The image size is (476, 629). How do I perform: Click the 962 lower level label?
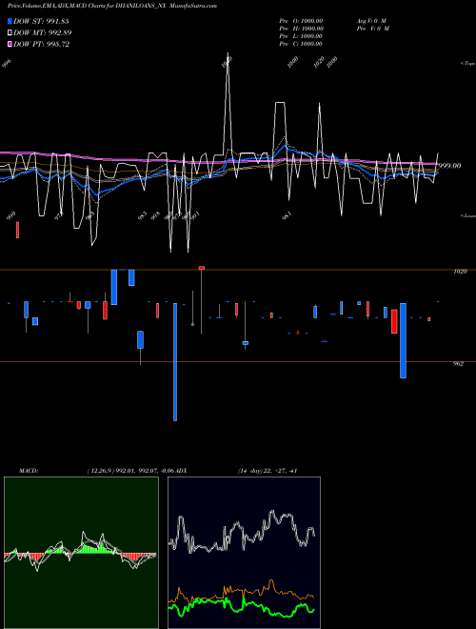click(458, 364)
